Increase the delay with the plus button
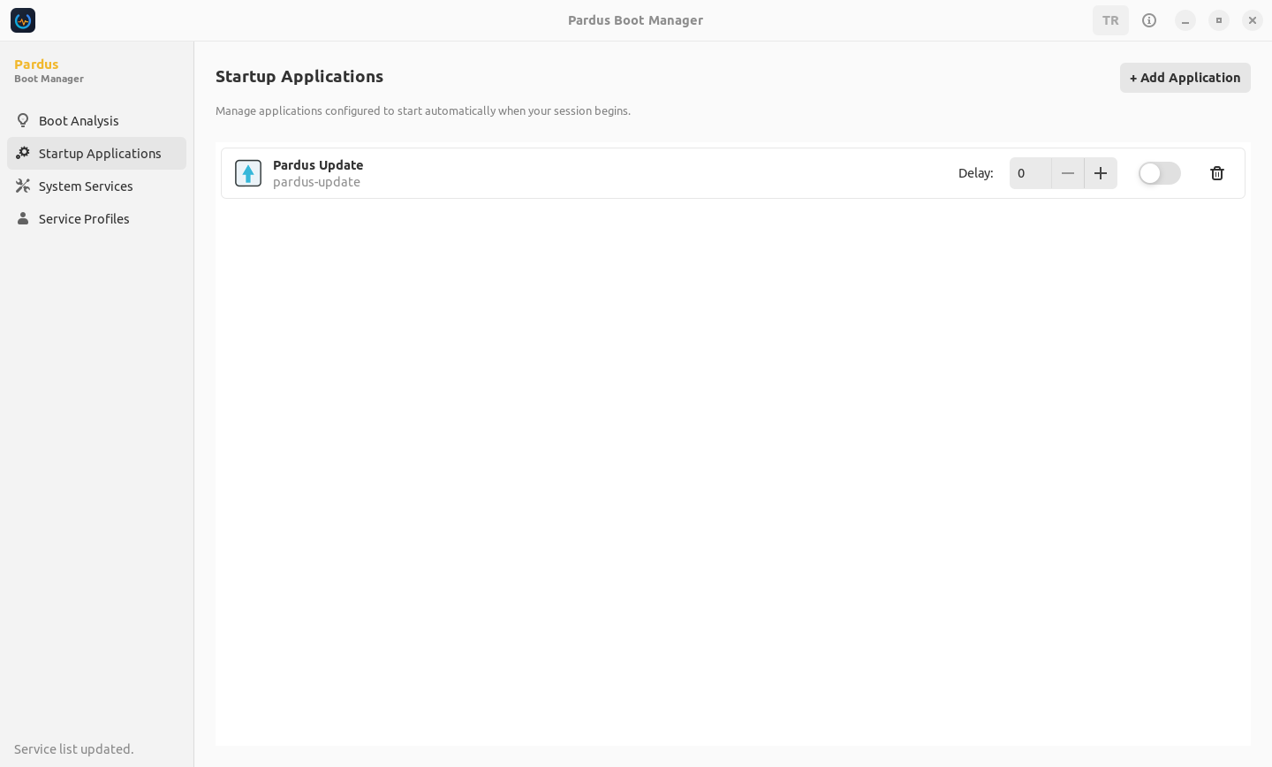1272x767 pixels. (1101, 173)
